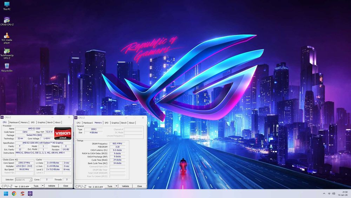
Task: Click the 32 nm technology value
Action: 20,139
